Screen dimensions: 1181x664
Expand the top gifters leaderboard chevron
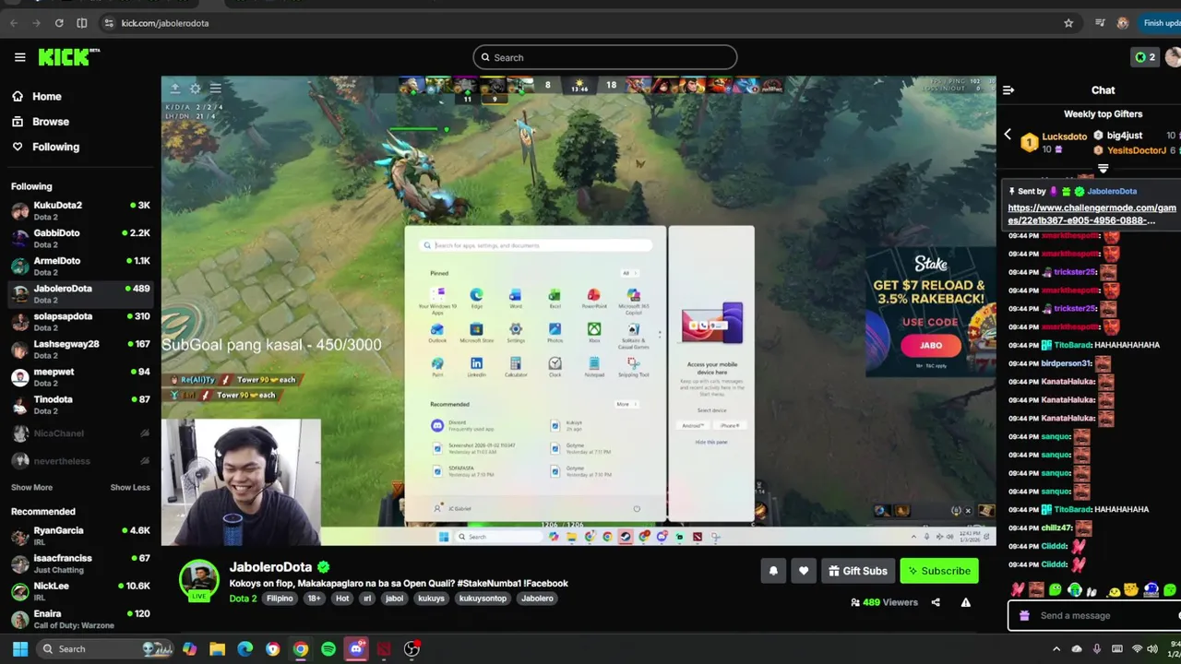[x=1103, y=169]
